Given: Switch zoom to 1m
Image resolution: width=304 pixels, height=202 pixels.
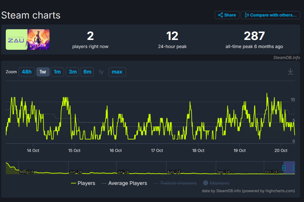Looking at the screenshot, I should pyautogui.click(x=57, y=72).
